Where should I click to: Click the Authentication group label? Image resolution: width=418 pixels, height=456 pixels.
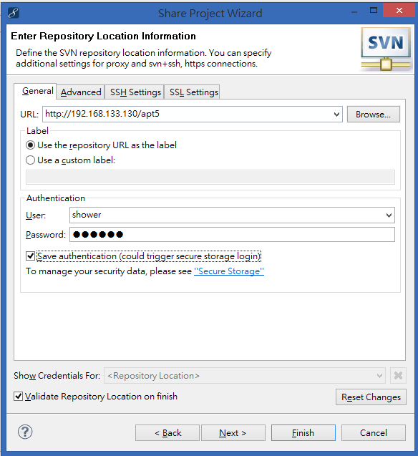[x=56, y=198]
